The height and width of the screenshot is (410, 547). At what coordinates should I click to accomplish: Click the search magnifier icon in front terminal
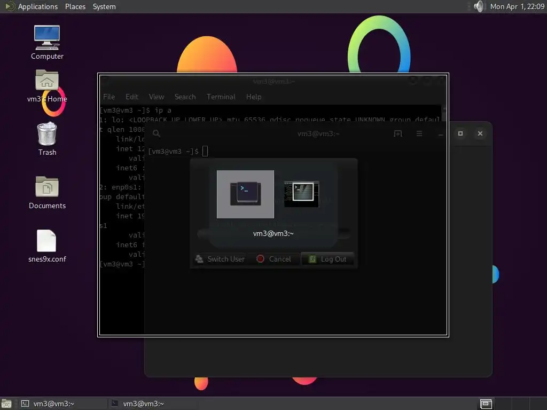(x=157, y=133)
